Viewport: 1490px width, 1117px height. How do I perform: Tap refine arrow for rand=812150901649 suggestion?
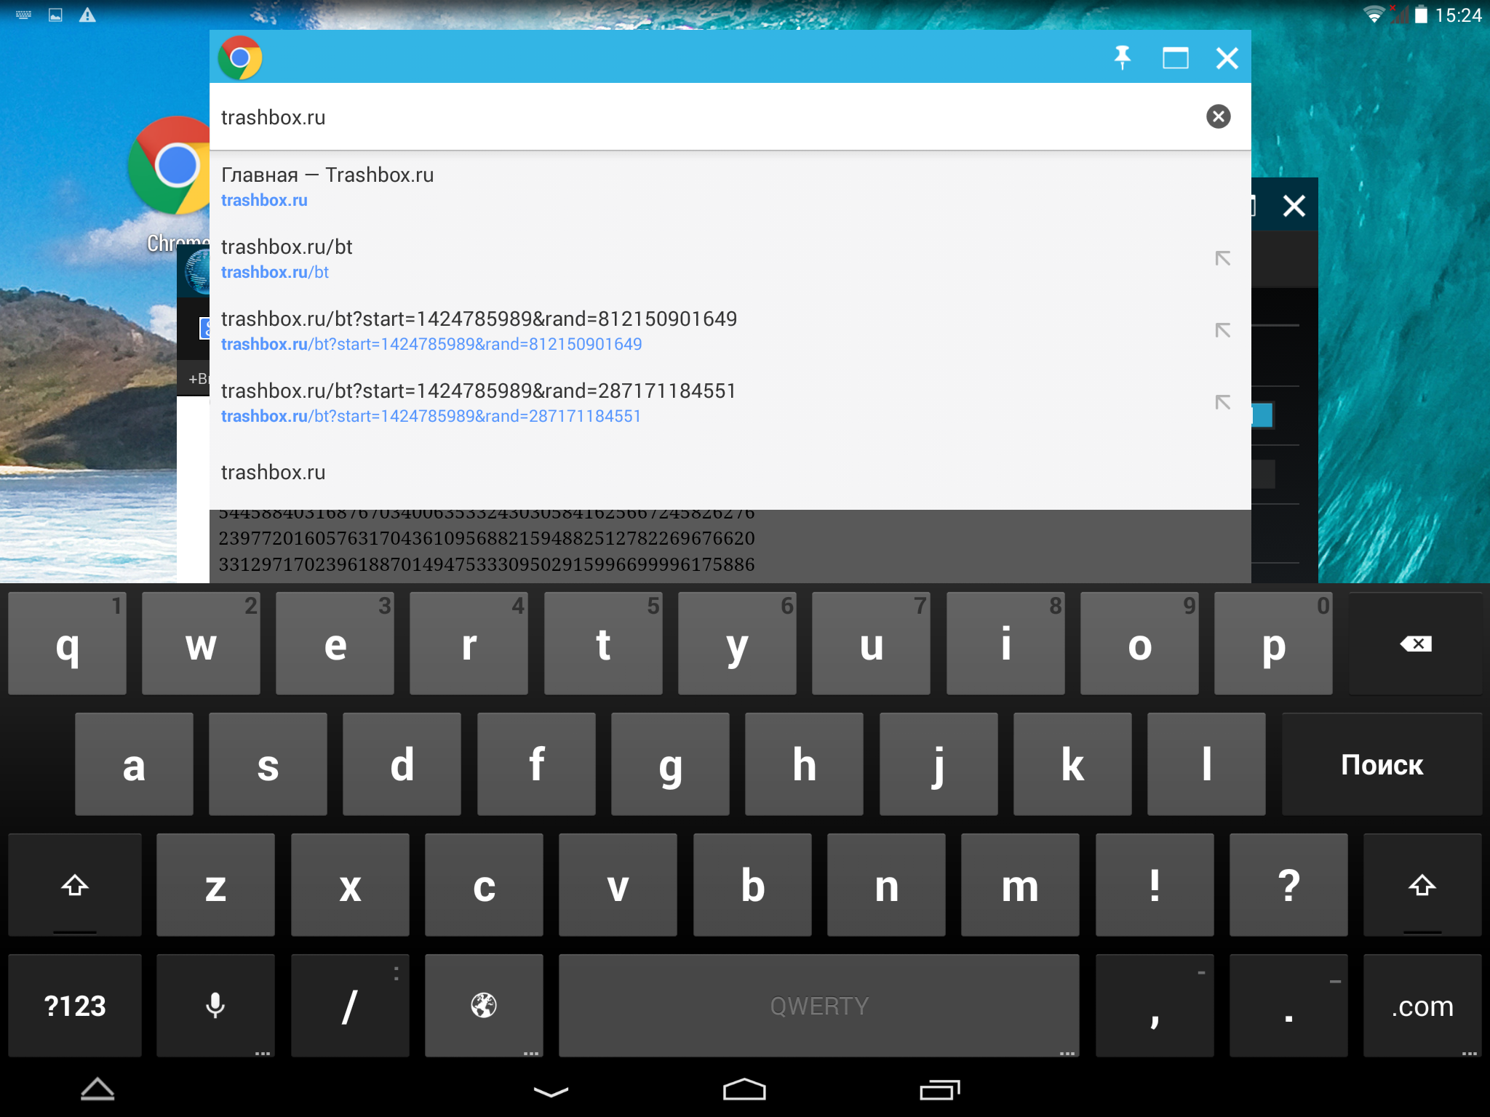click(1223, 330)
